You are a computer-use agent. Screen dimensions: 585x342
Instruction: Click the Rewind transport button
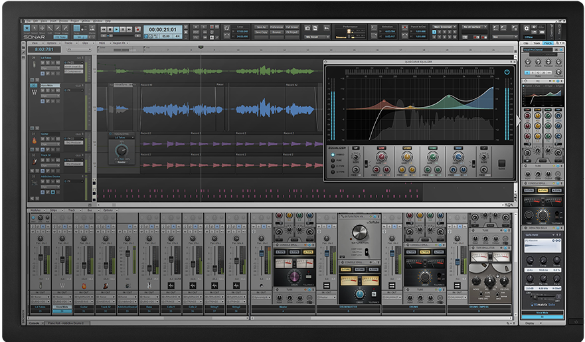click(104, 29)
